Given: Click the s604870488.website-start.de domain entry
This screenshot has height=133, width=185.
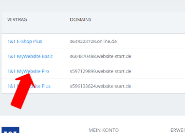Looking at the screenshot, I should pos(101,57).
